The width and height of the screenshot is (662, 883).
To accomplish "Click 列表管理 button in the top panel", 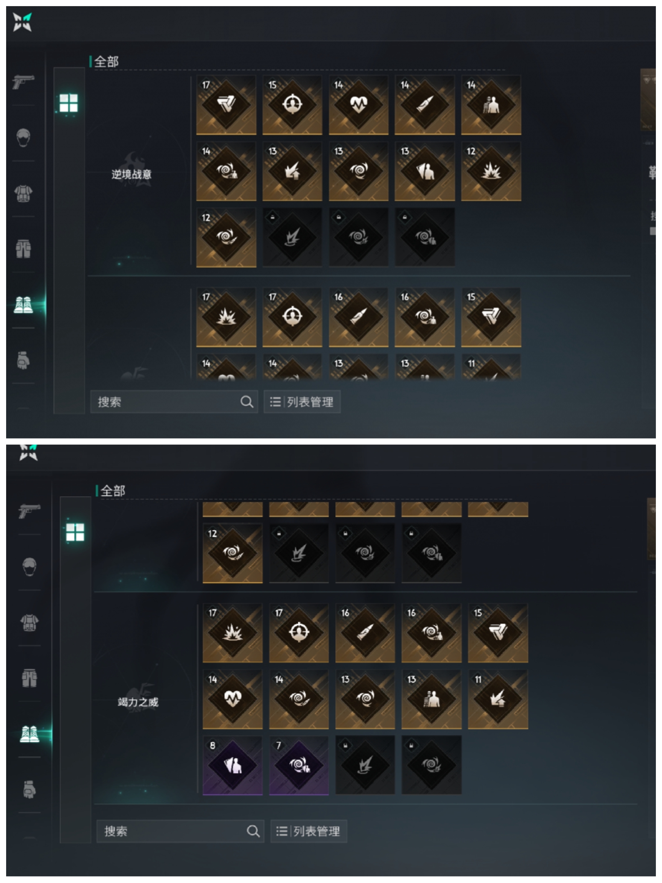I will click(x=302, y=402).
